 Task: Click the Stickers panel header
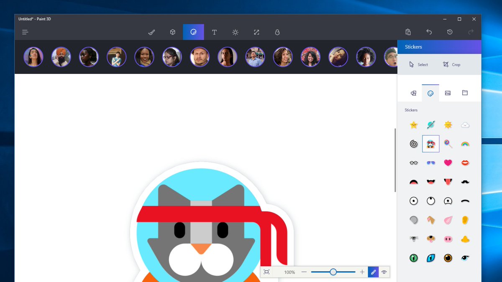439,47
